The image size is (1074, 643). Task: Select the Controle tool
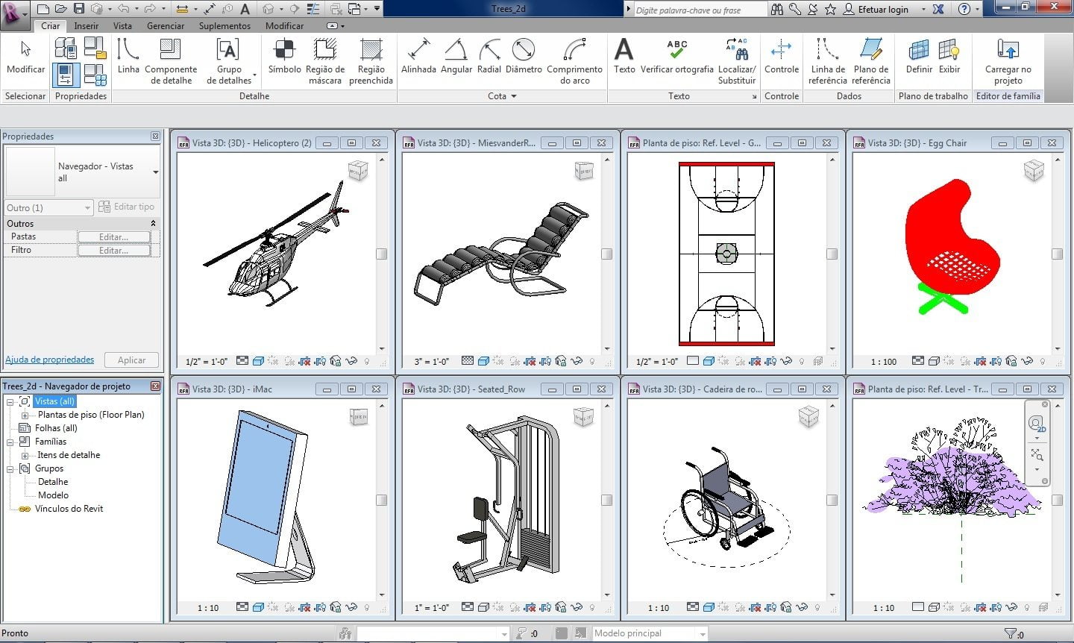781,57
